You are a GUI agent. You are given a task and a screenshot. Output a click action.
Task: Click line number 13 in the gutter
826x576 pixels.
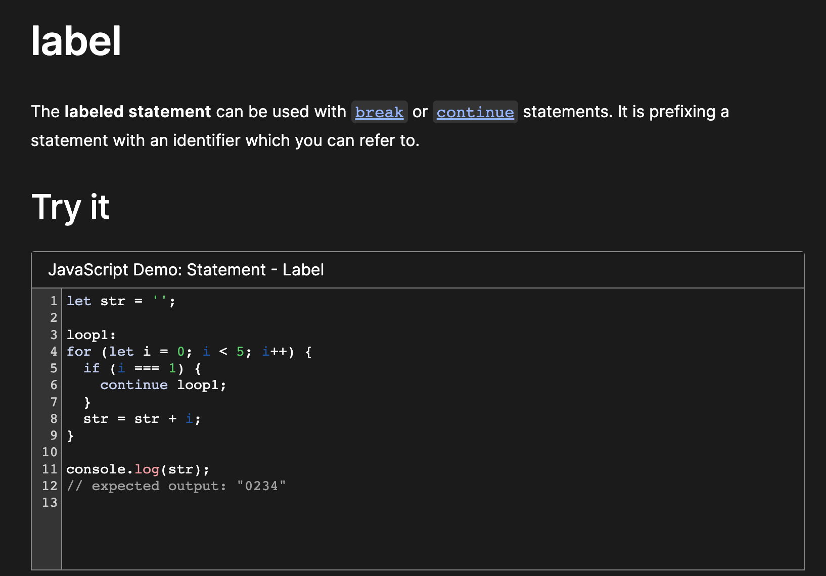tap(50, 503)
